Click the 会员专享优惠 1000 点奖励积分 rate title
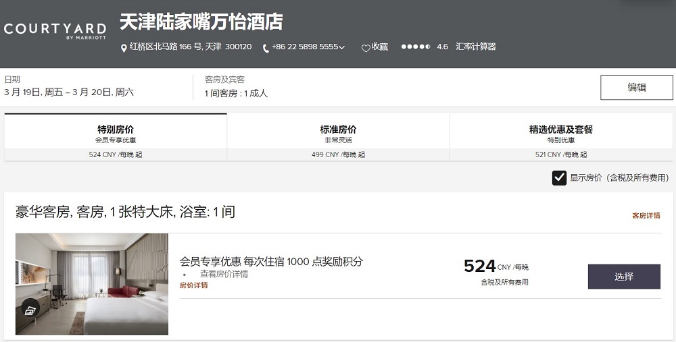 pyautogui.click(x=271, y=261)
